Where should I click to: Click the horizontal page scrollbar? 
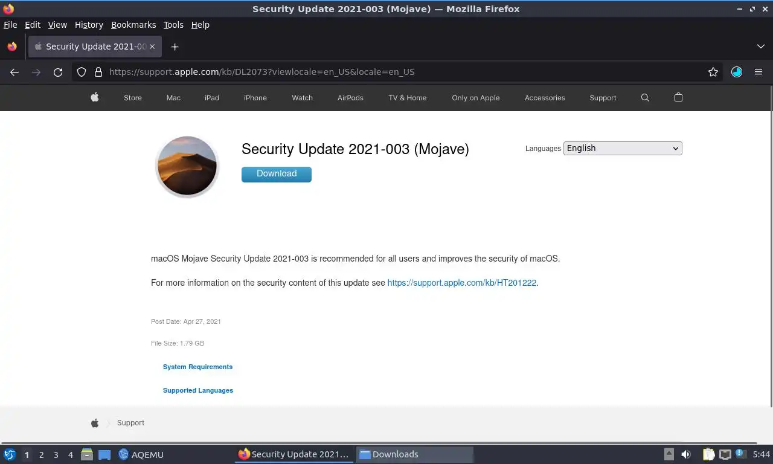coord(379,443)
